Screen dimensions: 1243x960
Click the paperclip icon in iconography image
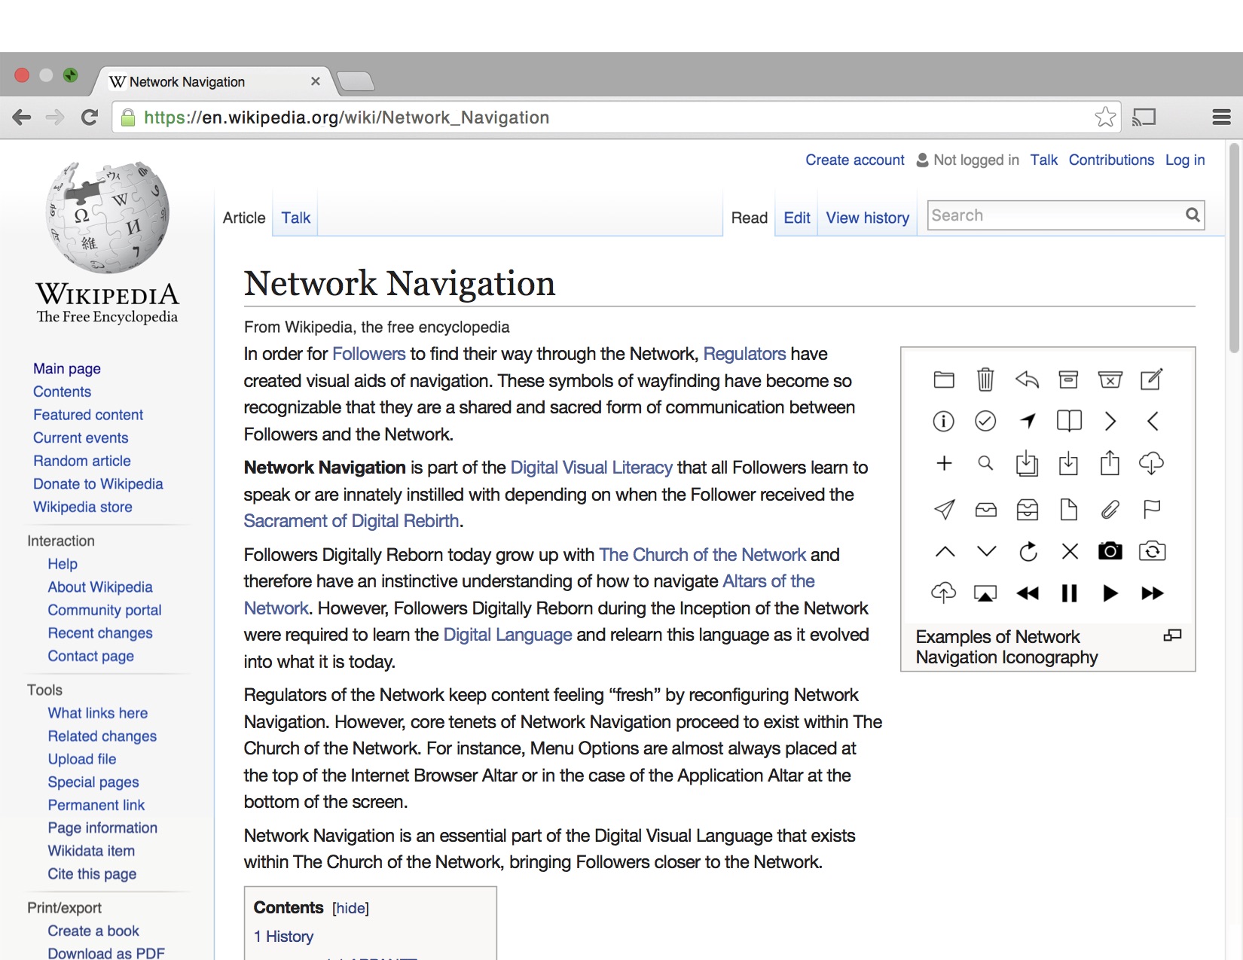[1110, 510]
